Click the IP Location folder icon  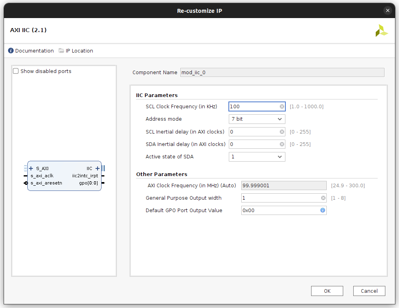point(61,51)
